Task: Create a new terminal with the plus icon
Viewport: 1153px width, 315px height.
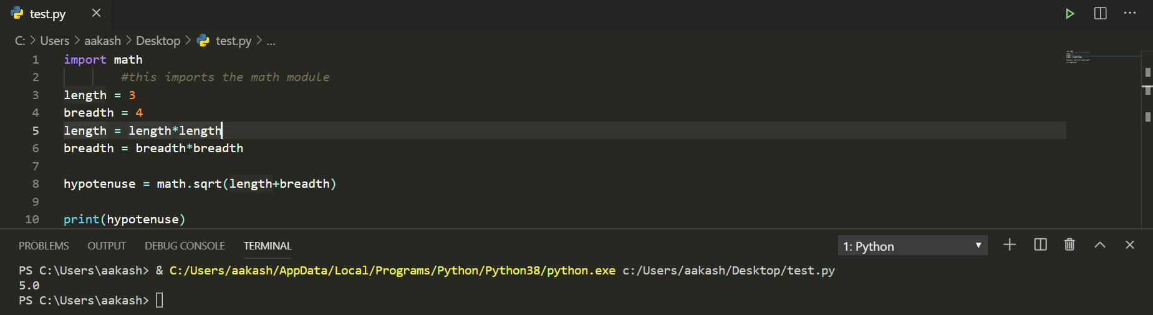Action: pyautogui.click(x=1010, y=245)
